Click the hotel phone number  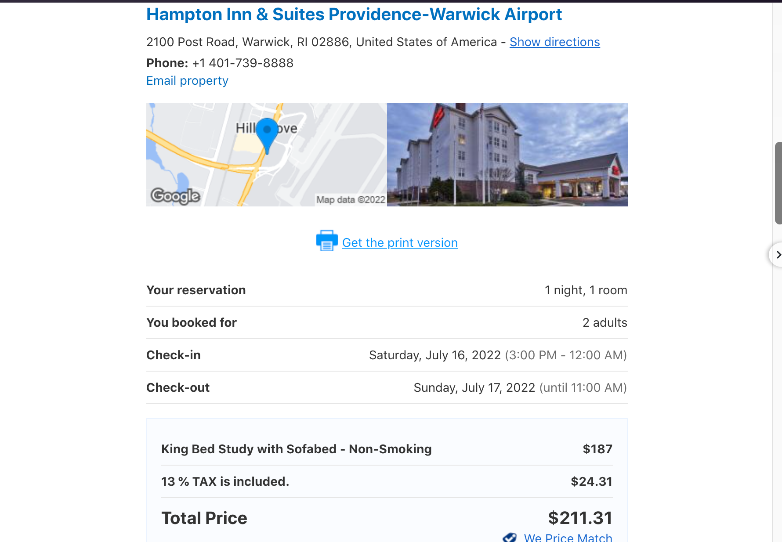[243, 63]
